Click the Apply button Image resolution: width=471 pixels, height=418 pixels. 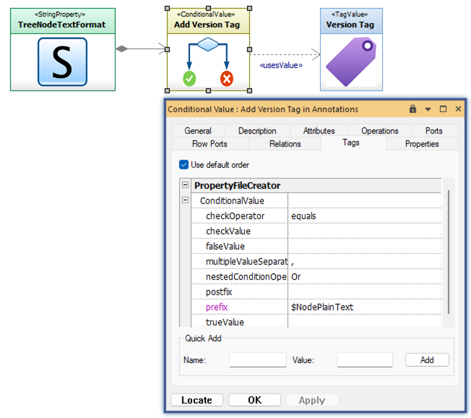tap(312, 400)
